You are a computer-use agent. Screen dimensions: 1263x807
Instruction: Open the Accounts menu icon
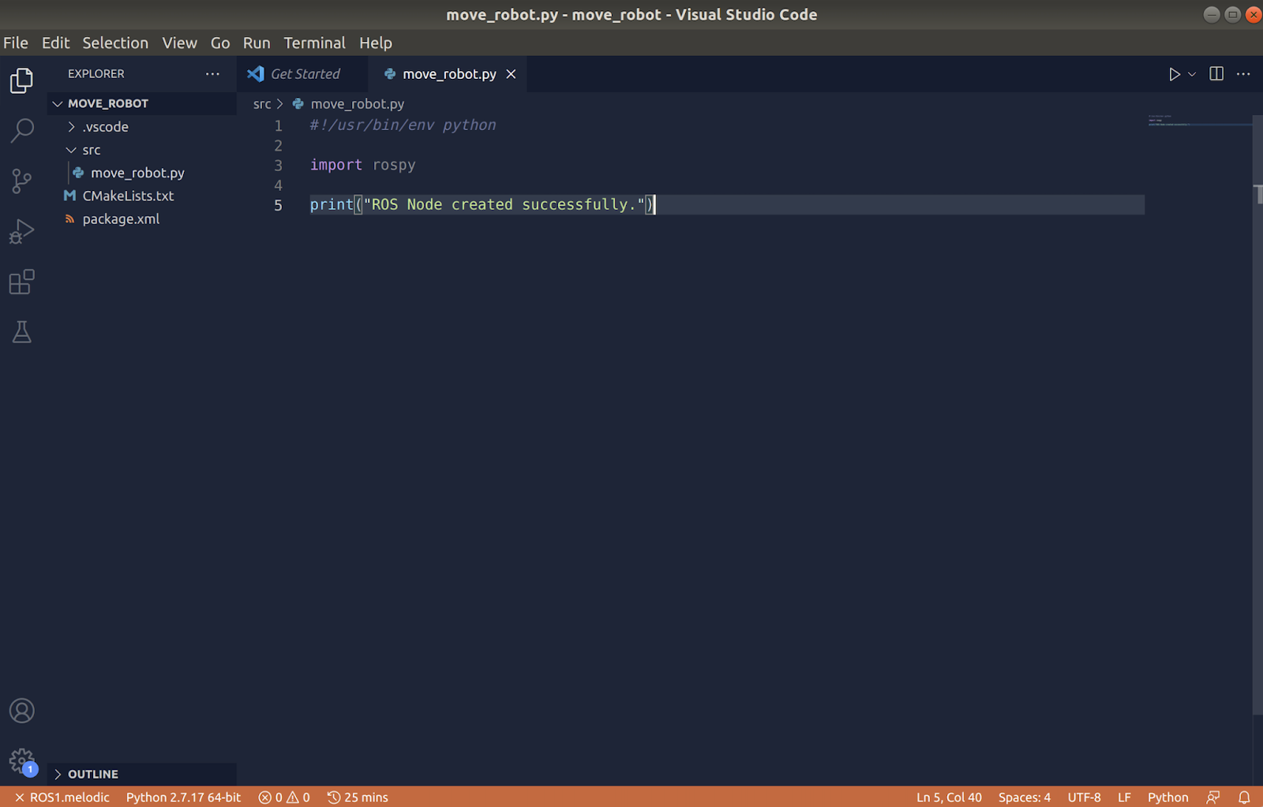click(22, 711)
